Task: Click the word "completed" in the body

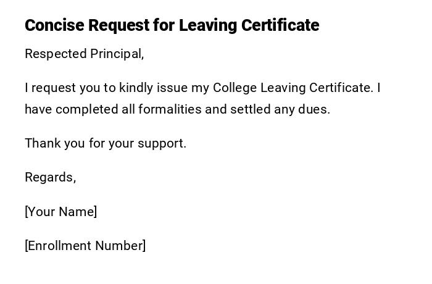Action: (x=85, y=109)
